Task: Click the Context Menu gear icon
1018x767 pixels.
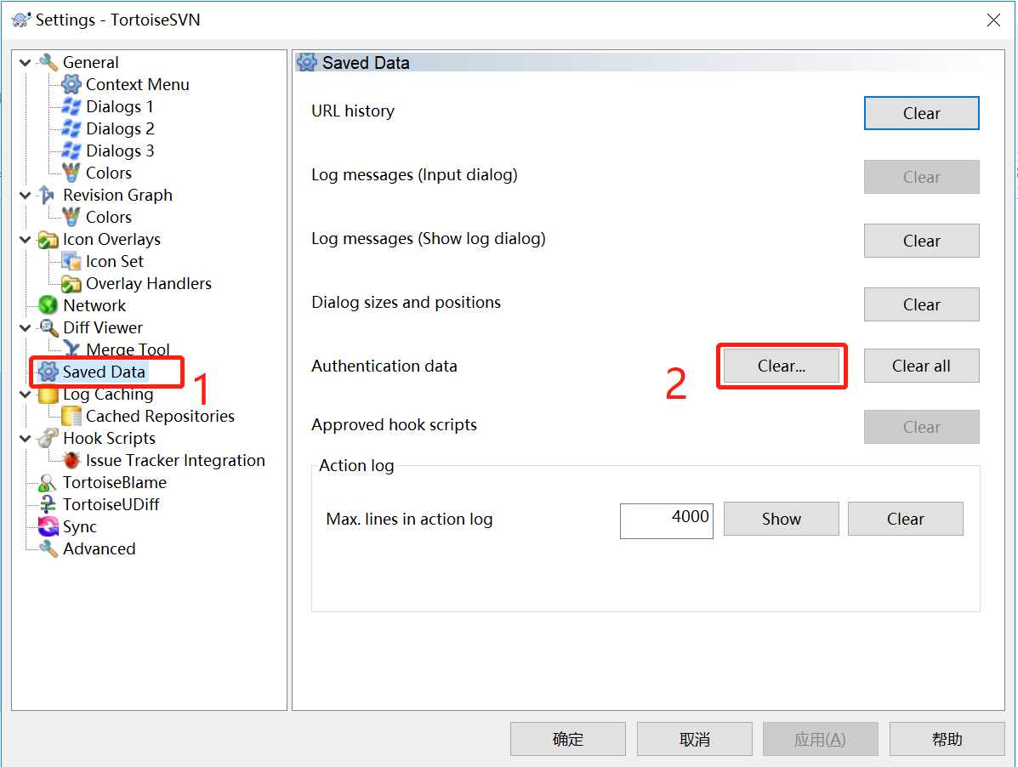Action: (x=71, y=84)
